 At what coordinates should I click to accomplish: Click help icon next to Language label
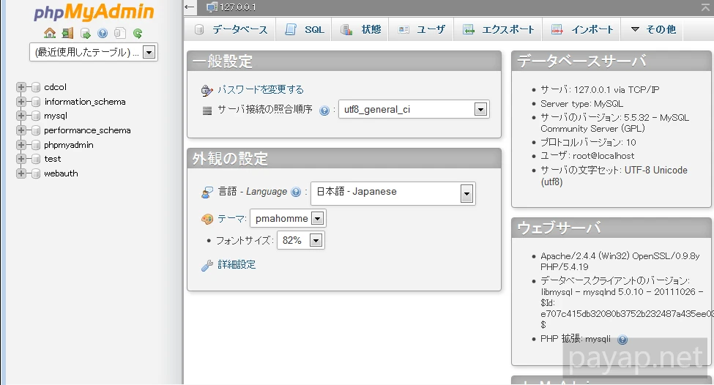pos(296,192)
